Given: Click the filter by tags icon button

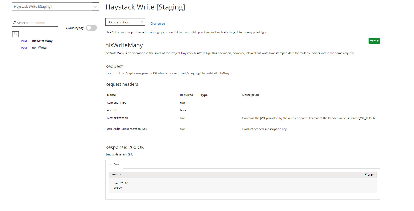Looking at the screenshot, I should (x=15, y=34).
